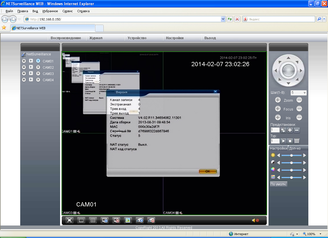Increase brightness with the right arrow
The width and height of the screenshot is (328, 238).
pyautogui.click(x=305, y=155)
